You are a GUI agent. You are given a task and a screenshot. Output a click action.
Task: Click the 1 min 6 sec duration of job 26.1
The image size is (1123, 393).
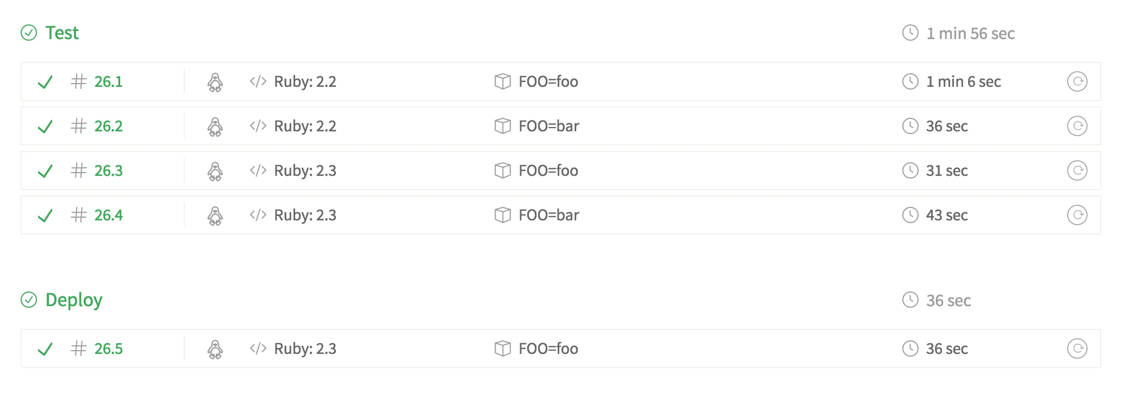click(x=963, y=82)
